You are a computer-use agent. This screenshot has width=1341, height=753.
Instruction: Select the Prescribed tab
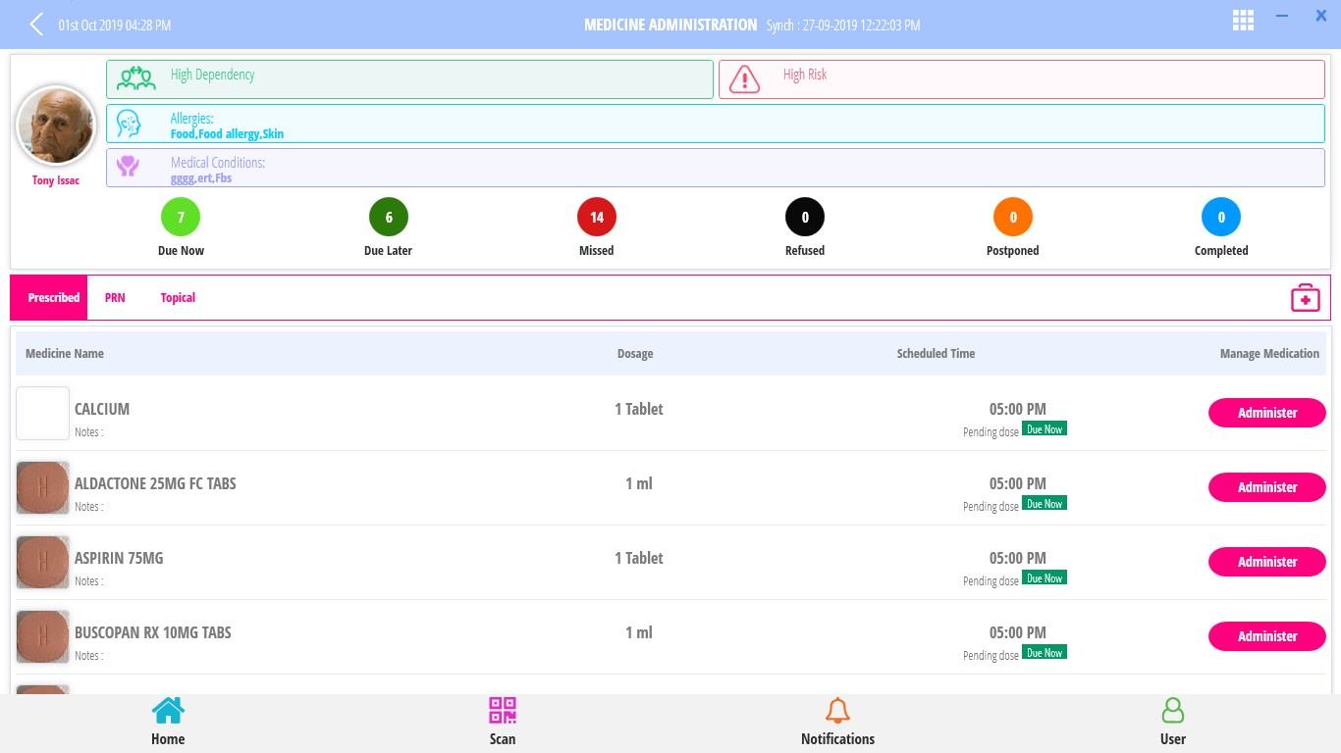53,297
